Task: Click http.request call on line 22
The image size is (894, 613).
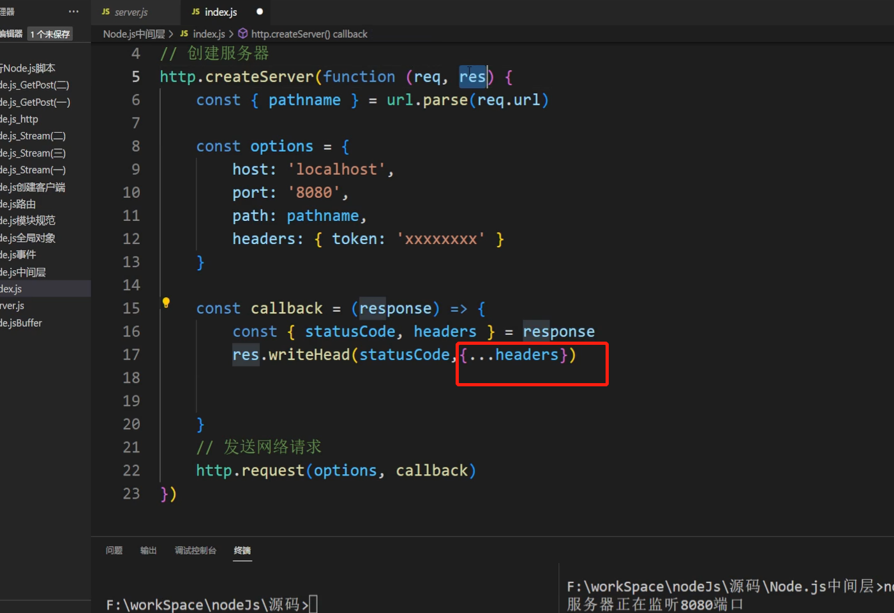Action: [250, 471]
